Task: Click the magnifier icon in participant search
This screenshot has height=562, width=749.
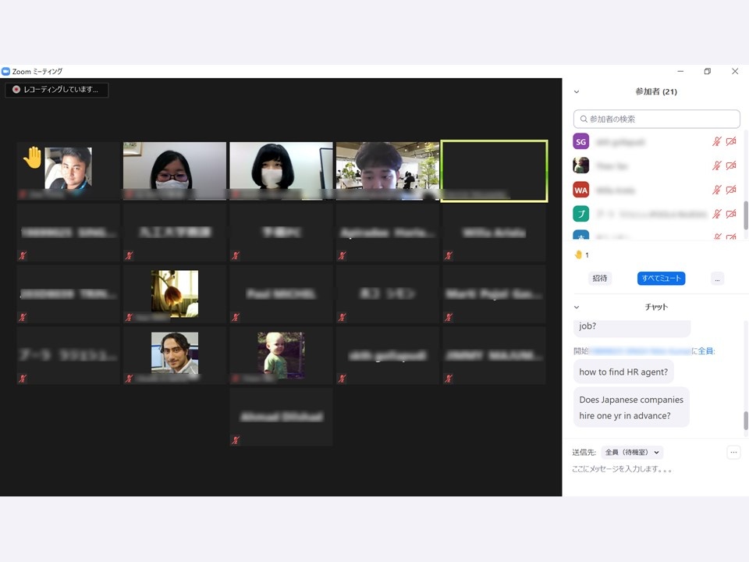Action: (x=584, y=119)
